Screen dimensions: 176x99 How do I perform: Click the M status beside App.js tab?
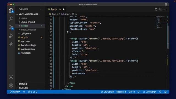[60, 9]
